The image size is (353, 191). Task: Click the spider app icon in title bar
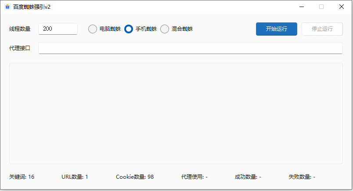tap(7, 7)
